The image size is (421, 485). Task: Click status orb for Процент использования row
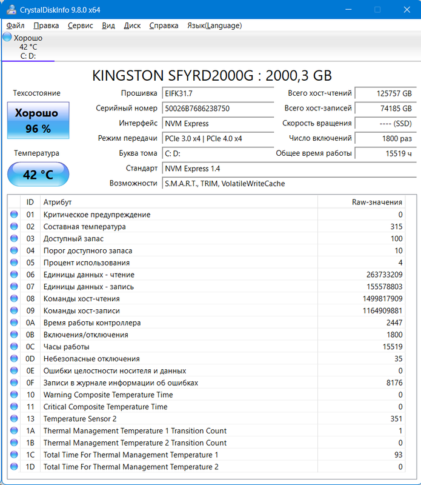14,263
